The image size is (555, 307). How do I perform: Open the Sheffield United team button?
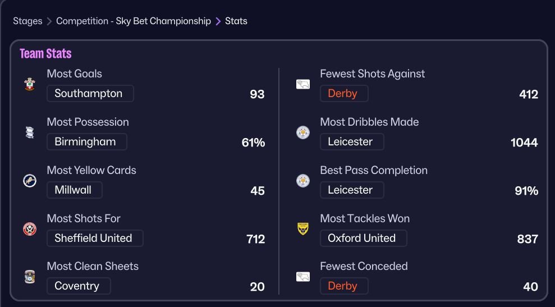(x=94, y=239)
